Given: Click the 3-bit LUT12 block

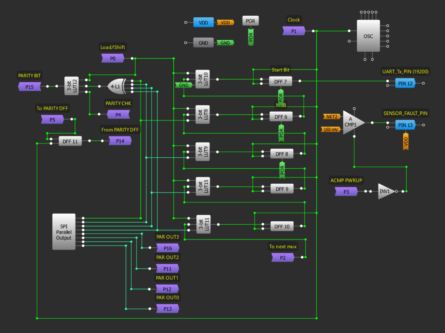Looking at the screenshot, I should 71,86.
